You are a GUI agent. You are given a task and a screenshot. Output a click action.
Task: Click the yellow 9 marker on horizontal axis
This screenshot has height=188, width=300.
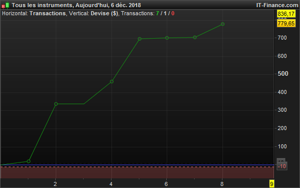pos(272,183)
